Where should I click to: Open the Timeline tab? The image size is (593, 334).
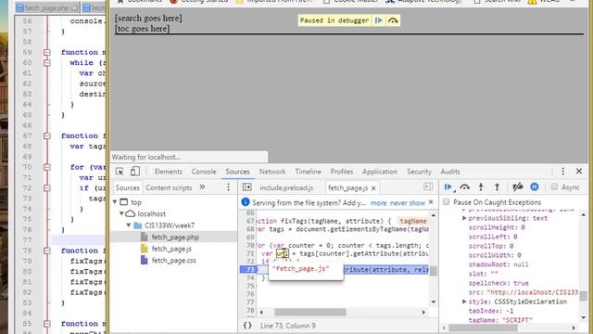coord(308,172)
